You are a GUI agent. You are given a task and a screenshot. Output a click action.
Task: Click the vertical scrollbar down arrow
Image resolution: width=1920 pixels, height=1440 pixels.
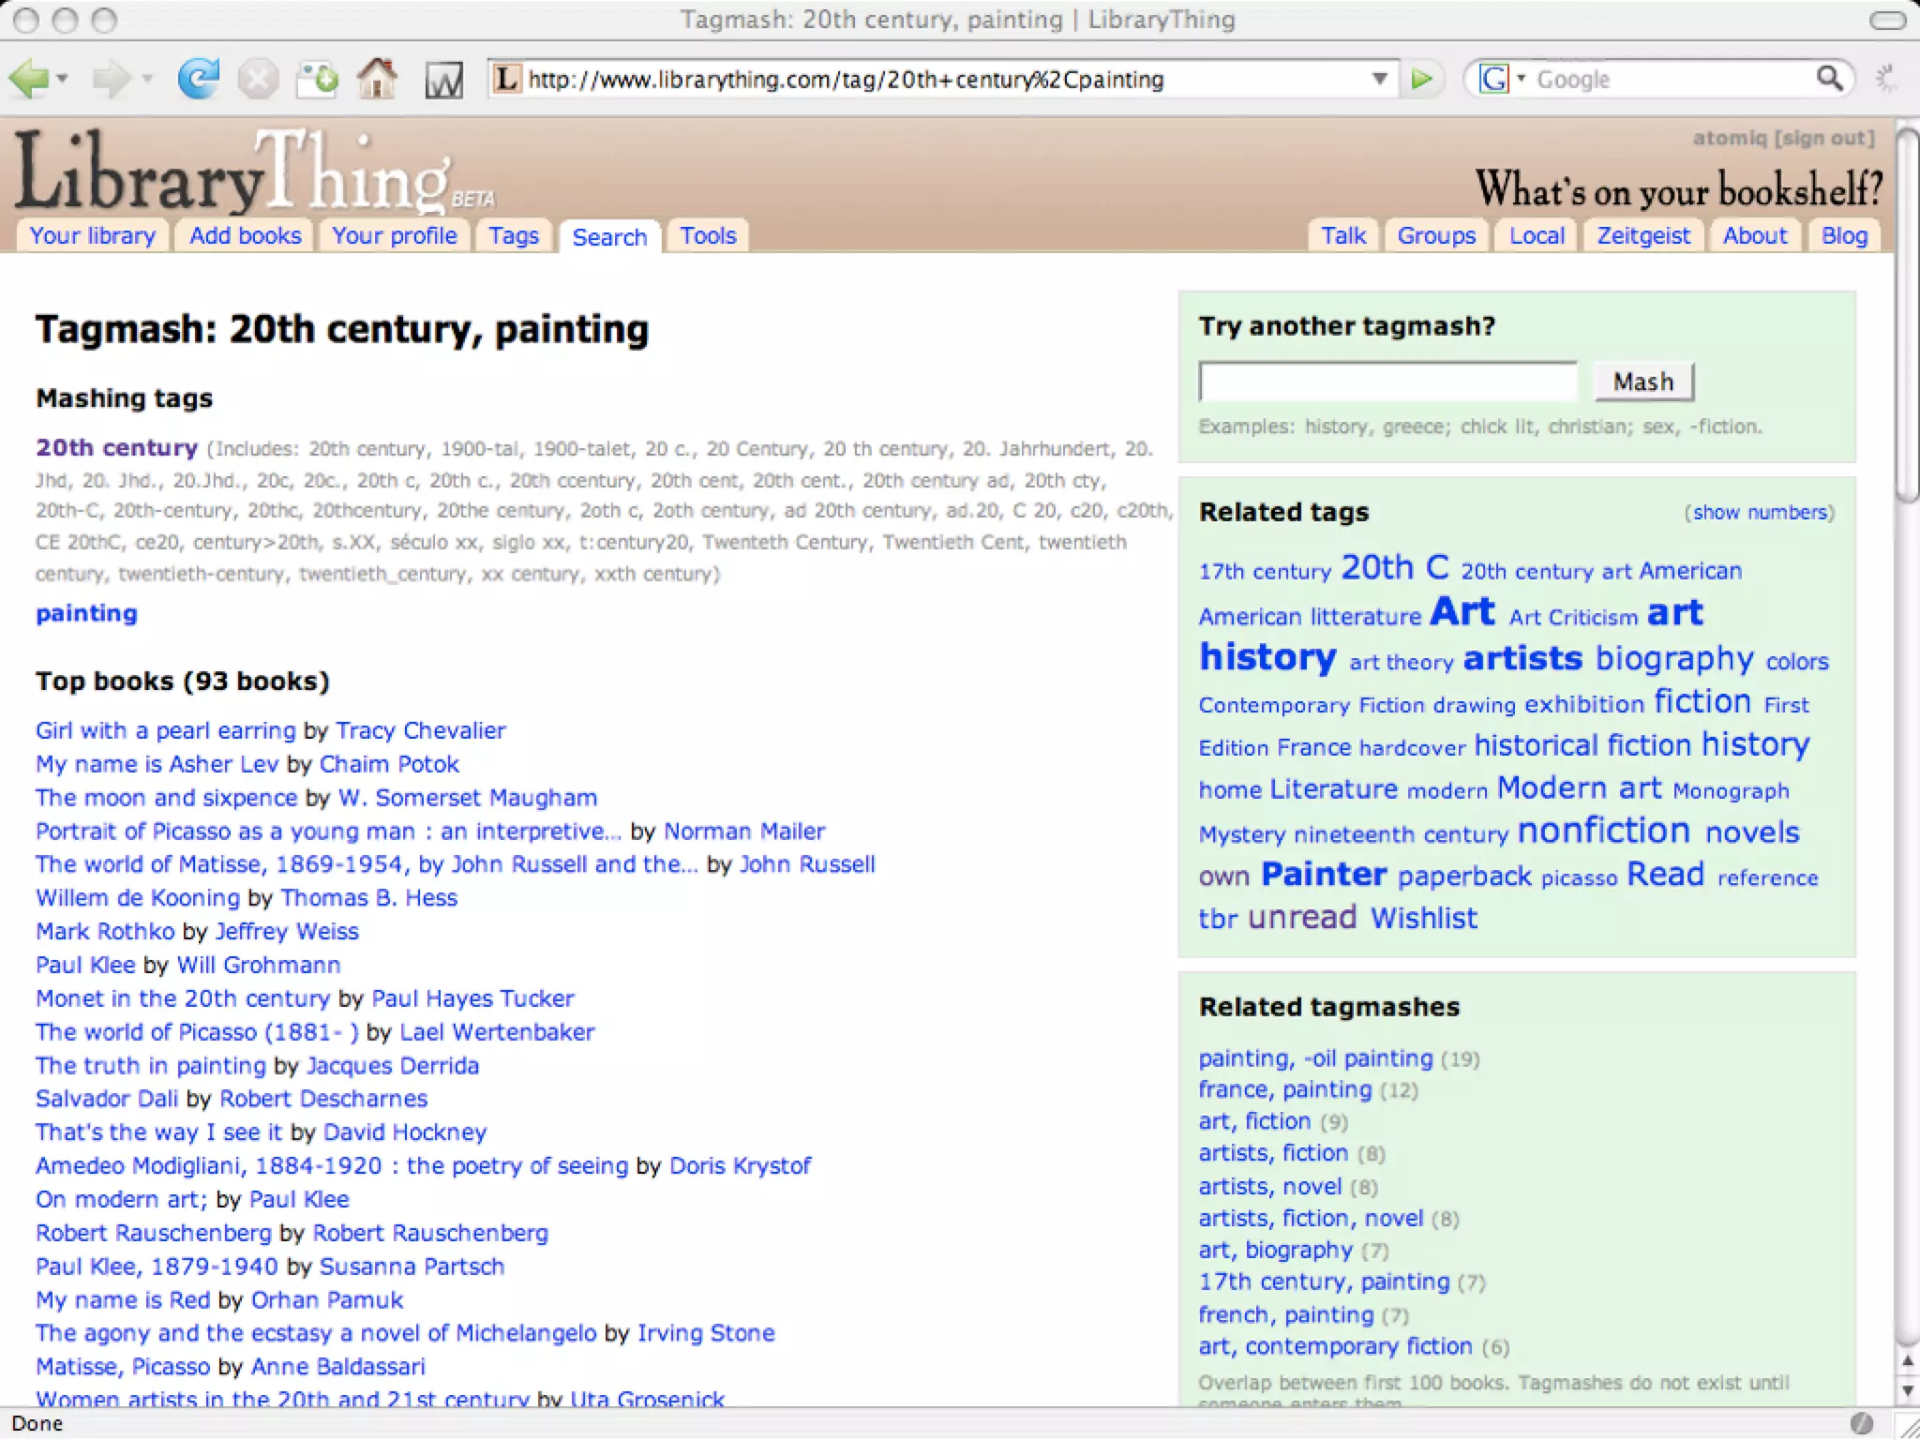[1907, 1390]
